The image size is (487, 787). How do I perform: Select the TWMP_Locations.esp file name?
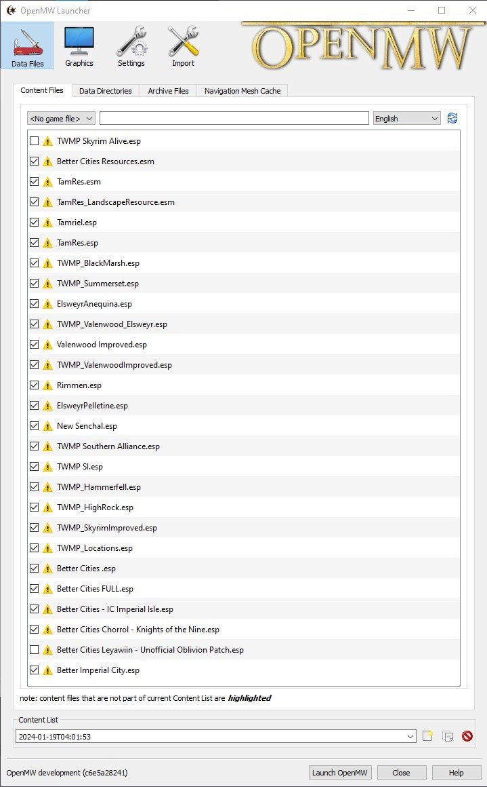95,548
